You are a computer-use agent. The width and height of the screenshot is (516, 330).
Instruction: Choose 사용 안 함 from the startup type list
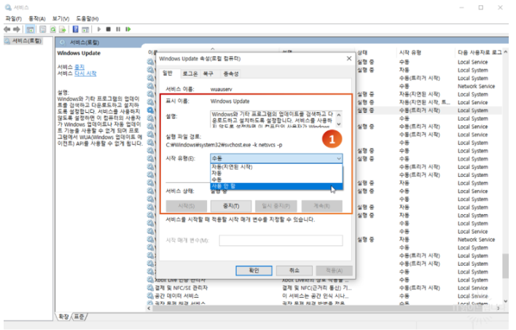point(276,186)
